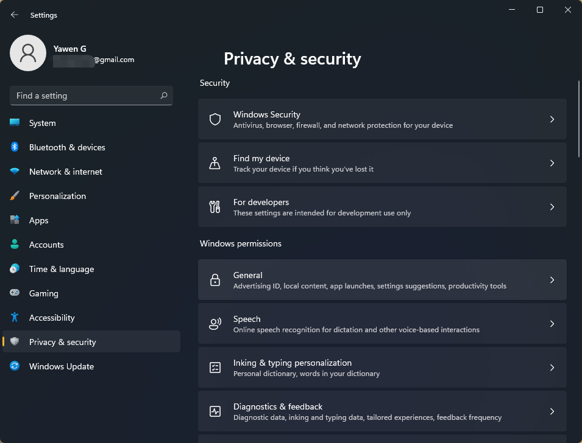Select Windows Update in sidebar

tap(91, 366)
